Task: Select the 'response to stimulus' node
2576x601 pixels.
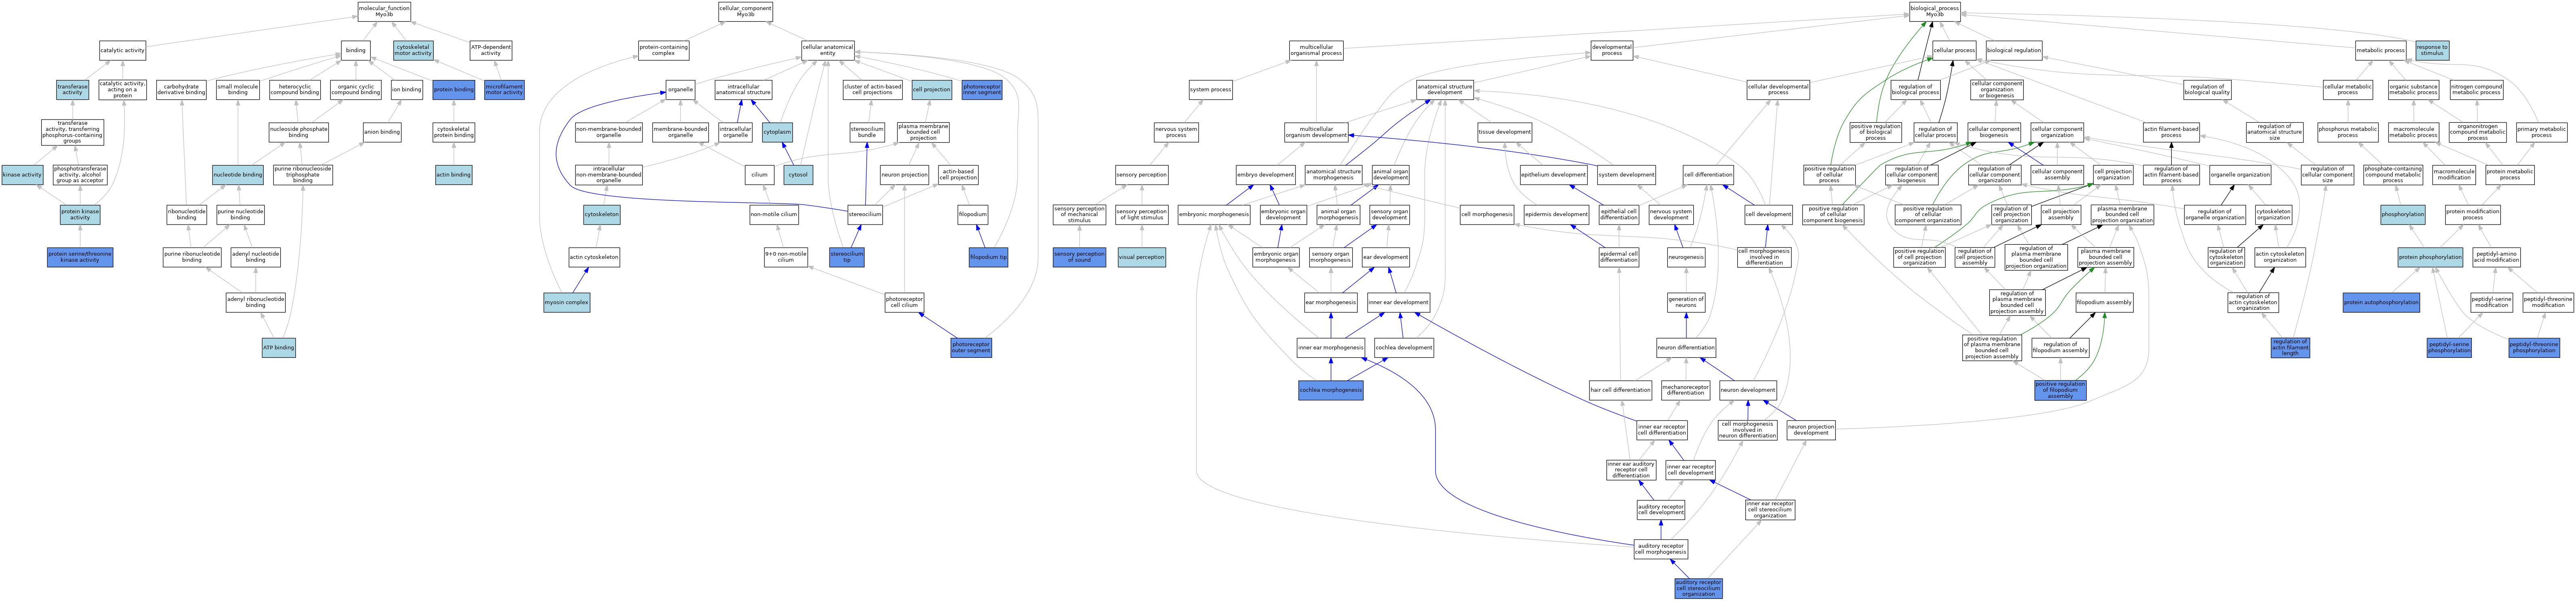Action: tap(2432, 50)
